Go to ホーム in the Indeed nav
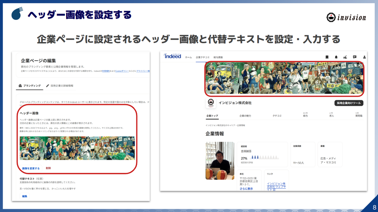378x212 pixels. tap(188, 57)
